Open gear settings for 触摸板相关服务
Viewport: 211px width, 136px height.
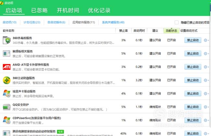[206, 54]
